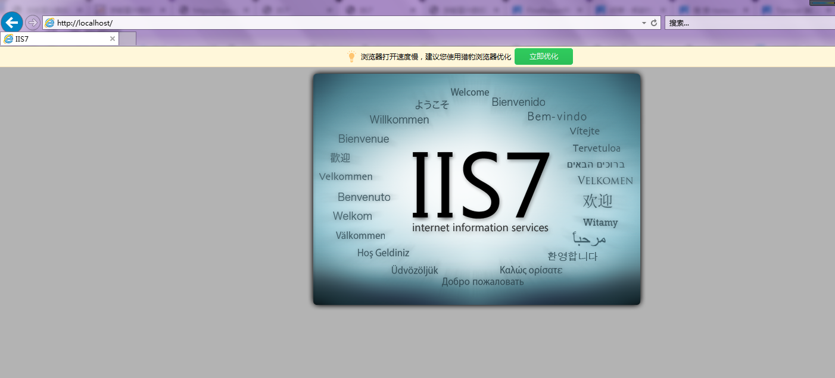Click the IE page icon in address bar
This screenshot has width=835, height=378.
tap(49, 23)
